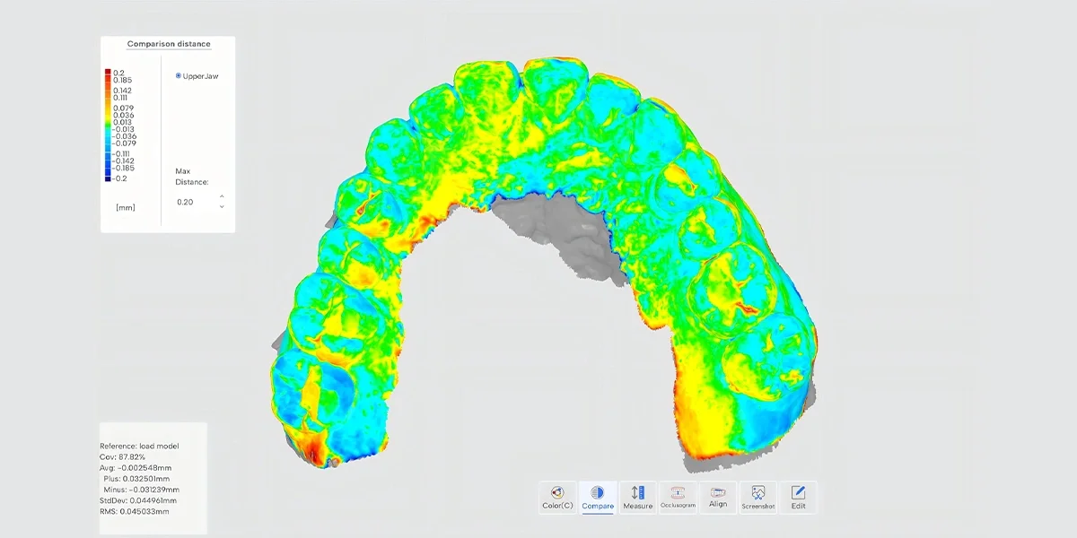Select the Compare tool
Image resolution: width=1077 pixels, height=538 pixels.
(598, 497)
